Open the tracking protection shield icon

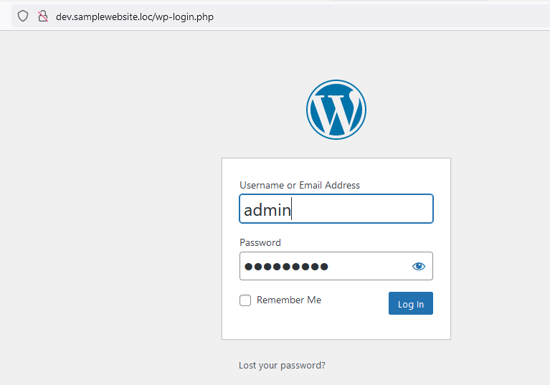point(23,16)
